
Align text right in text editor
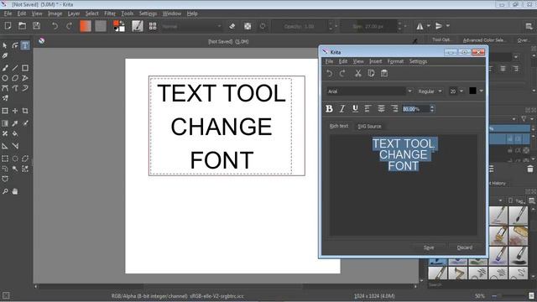tap(394, 108)
